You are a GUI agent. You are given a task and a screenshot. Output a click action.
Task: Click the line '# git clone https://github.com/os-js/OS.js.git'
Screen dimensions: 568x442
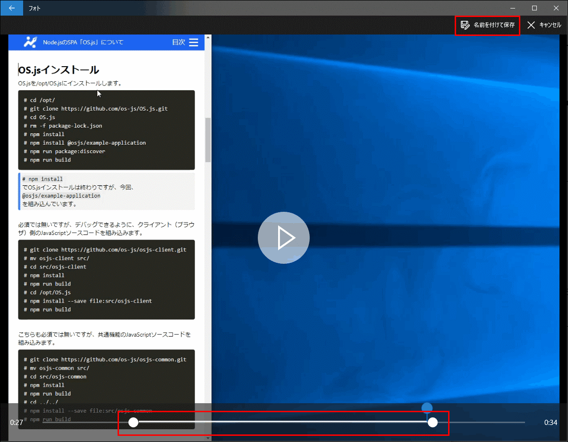pyautogui.click(x=95, y=109)
